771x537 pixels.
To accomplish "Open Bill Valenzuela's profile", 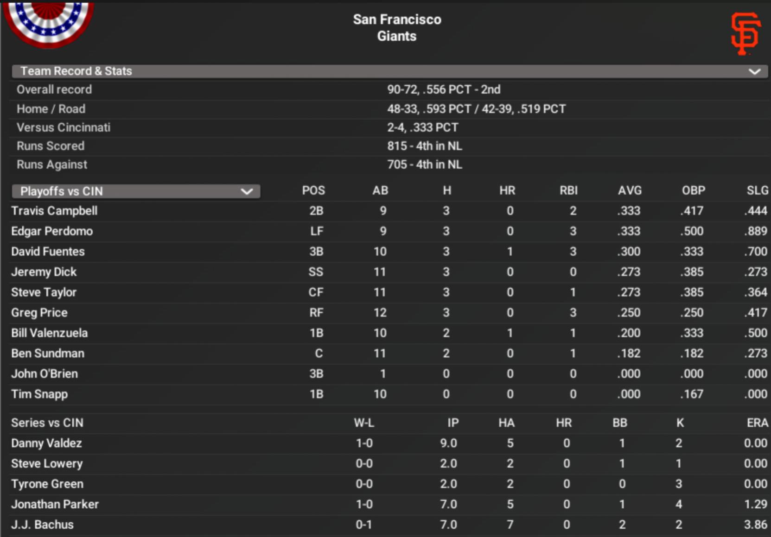I will [49, 333].
